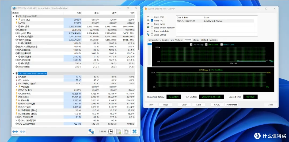289x142 pixels.
Task: Open HWiNFO sensor settings gear icon
Action: click(x=126, y=132)
